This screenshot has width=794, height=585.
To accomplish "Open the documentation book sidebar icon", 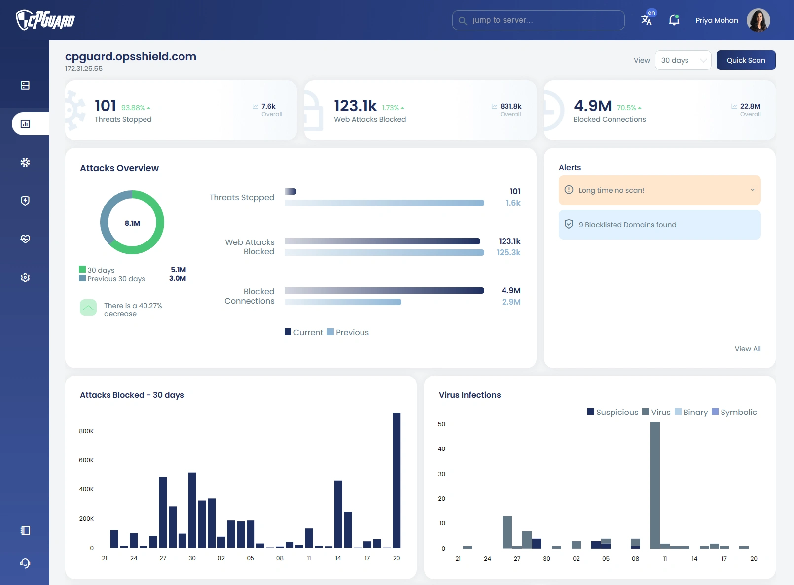I will click(x=25, y=530).
